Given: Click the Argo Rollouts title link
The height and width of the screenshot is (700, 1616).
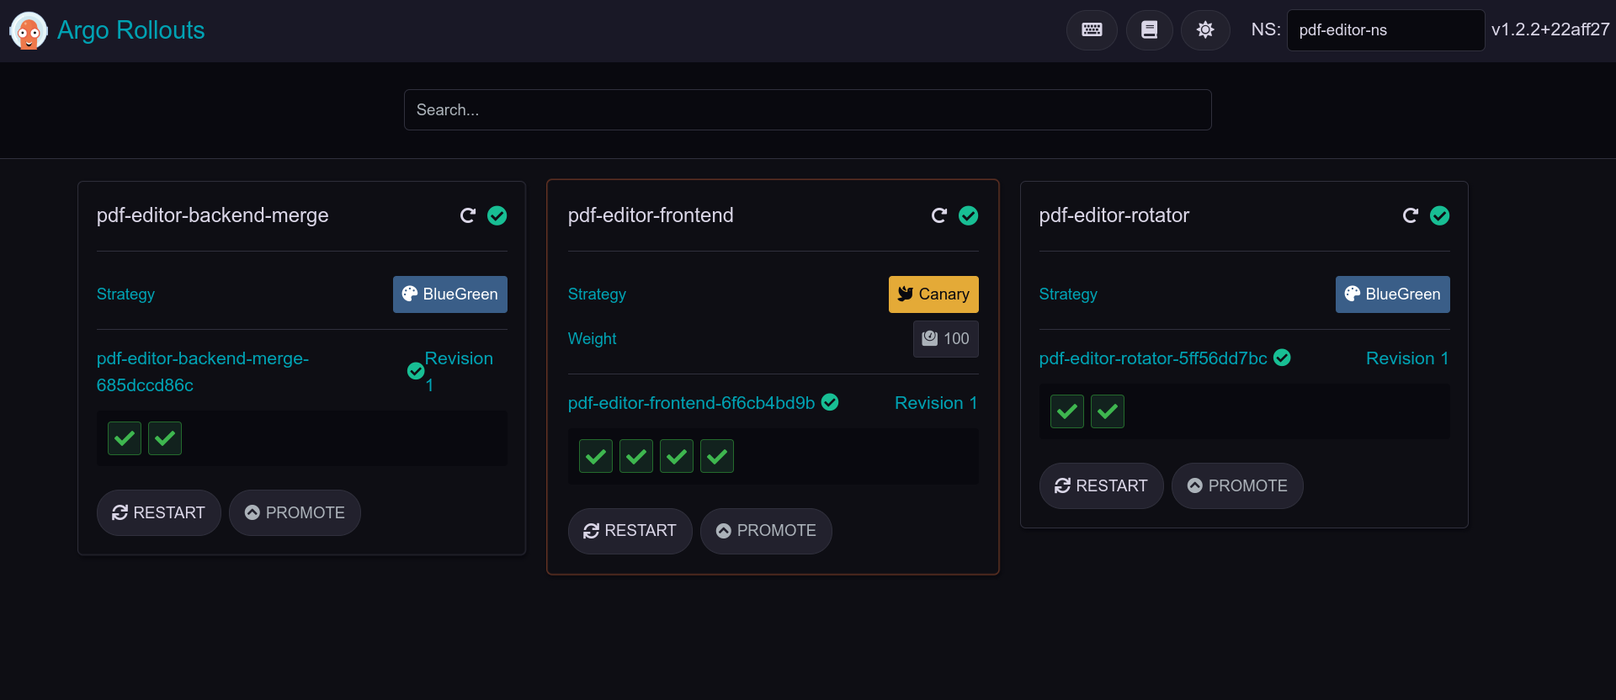Looking at the screenshot, I should click(131, 30).
